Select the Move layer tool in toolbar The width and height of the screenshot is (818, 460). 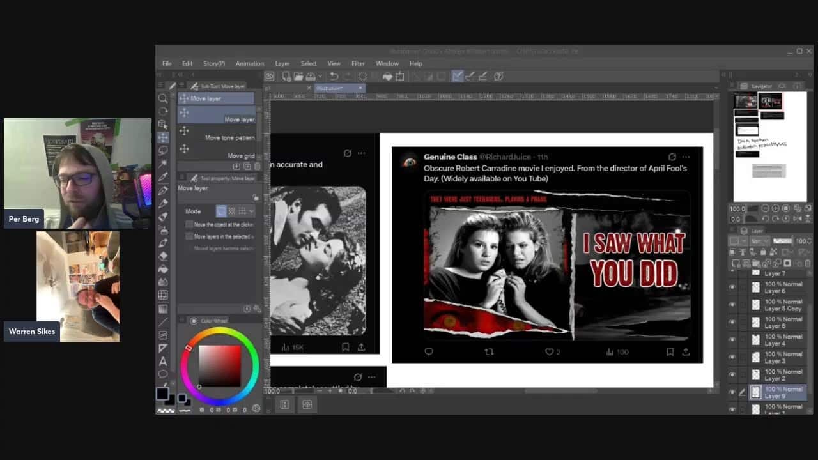point(163,137)
